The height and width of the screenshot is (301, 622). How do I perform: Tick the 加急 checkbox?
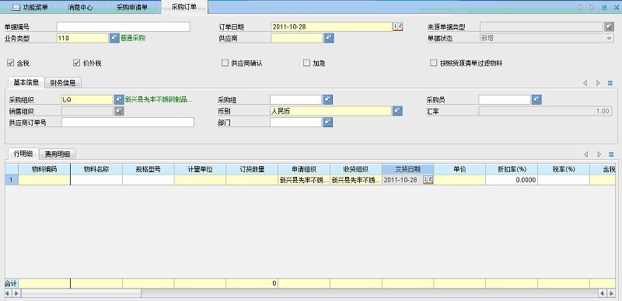pyautogui.click(x=306, y=63)
